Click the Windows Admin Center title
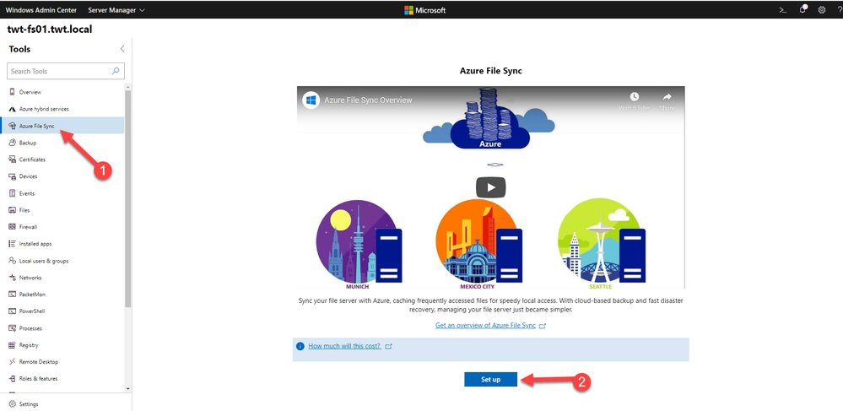843x411 pixels. pyautogui.click(x=41, y=9)
